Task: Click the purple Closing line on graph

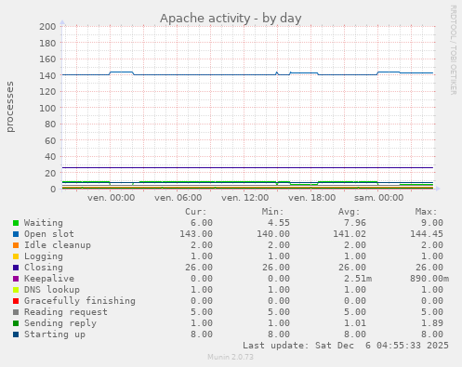Action: (248, 168)
